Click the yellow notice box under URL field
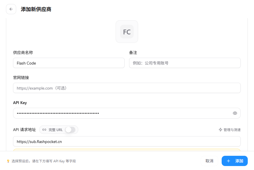 (x=127, y=150)
